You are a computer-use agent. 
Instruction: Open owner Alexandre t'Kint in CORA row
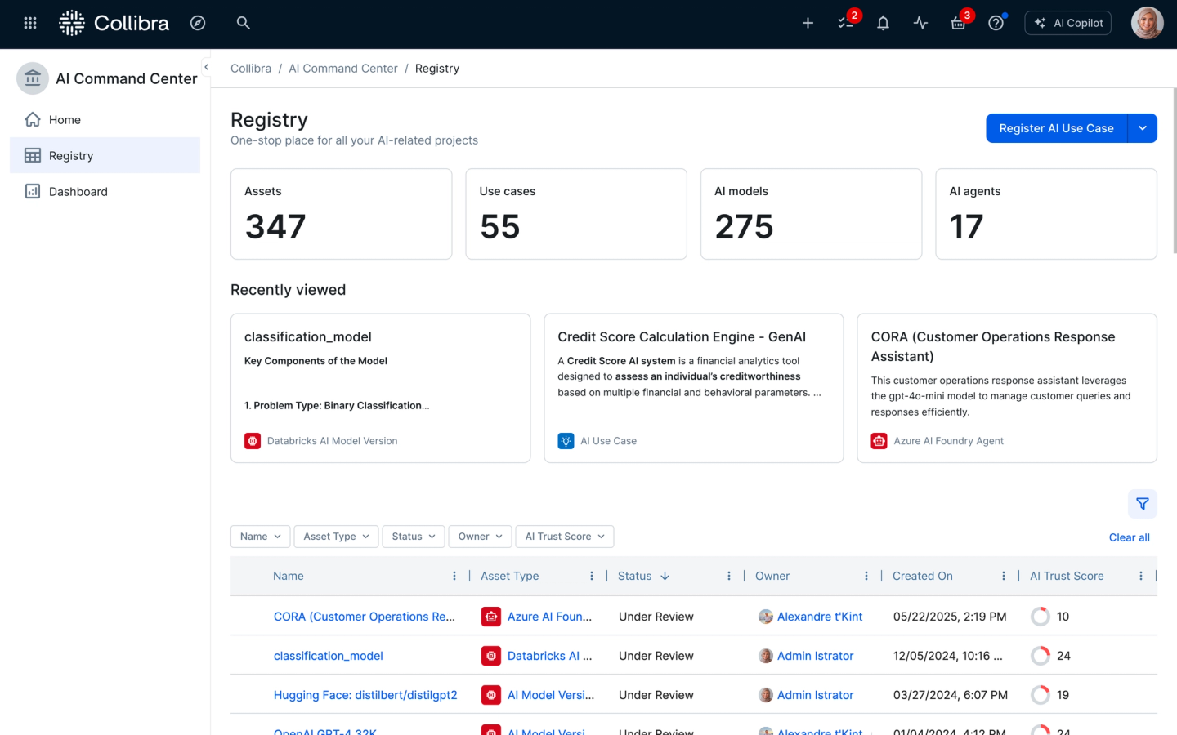click(x=820, y=617)
